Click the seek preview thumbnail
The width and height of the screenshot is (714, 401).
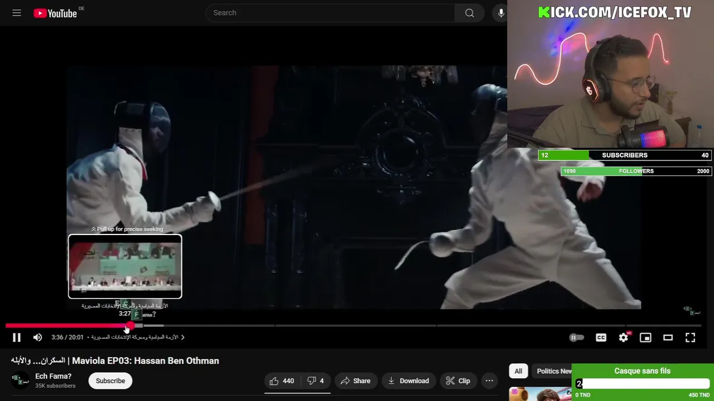125,266
